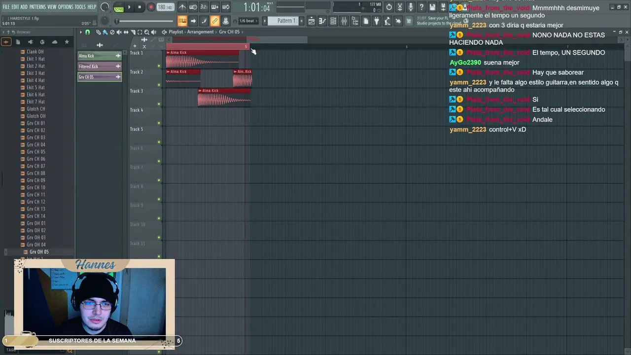
Task: Open the audio editor scissors icon
Action: coord(400,7)
